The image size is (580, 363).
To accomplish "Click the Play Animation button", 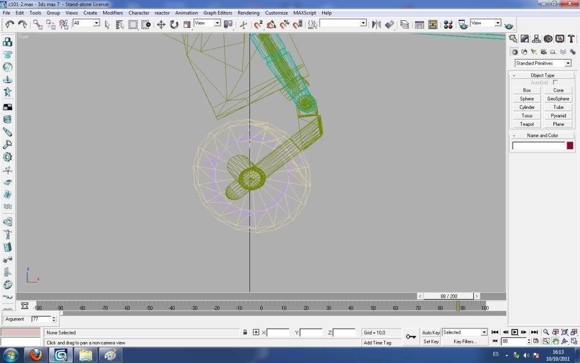I will coord(515,332).
